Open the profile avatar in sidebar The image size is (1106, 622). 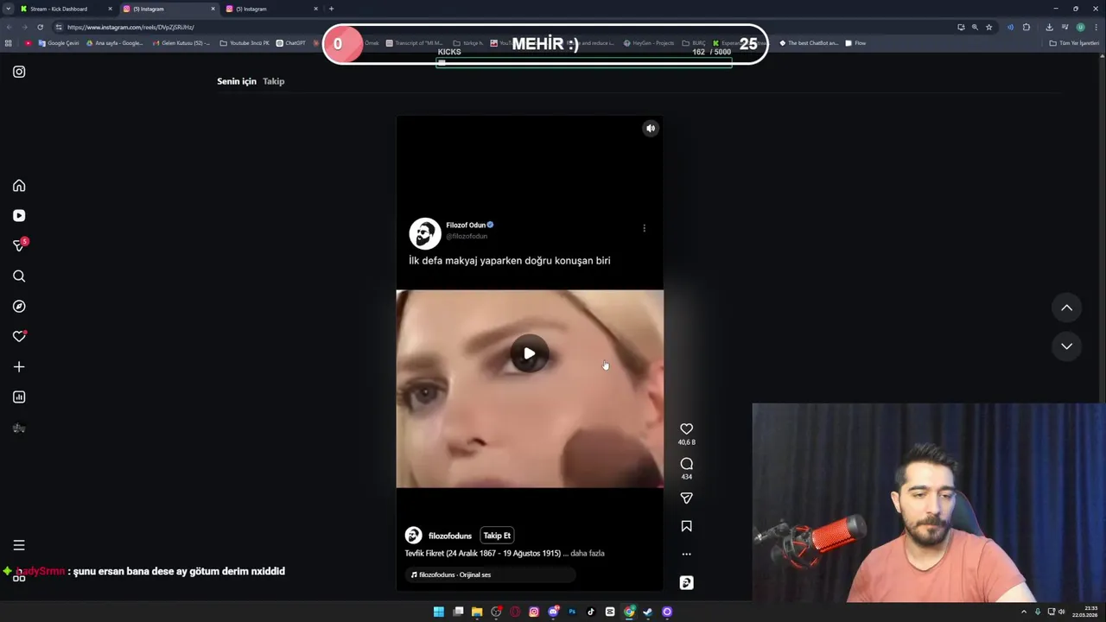point(19,428)
